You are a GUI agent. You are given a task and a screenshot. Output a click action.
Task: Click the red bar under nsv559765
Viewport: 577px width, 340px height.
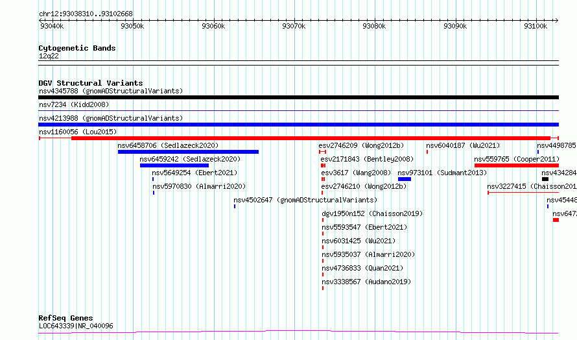coord(517,165)
